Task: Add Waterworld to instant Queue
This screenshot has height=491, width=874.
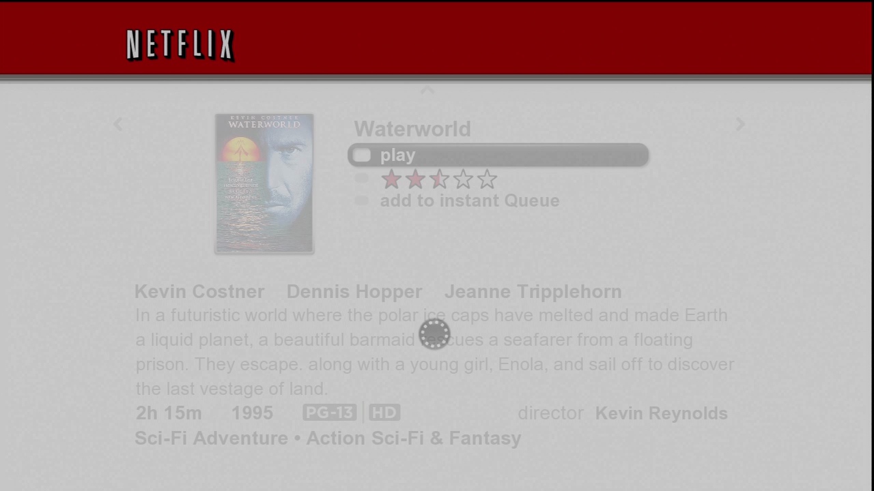Action: tap(470, 200)
